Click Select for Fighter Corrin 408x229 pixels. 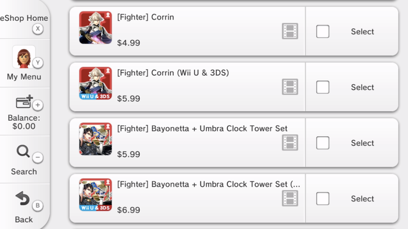(363, 32)
